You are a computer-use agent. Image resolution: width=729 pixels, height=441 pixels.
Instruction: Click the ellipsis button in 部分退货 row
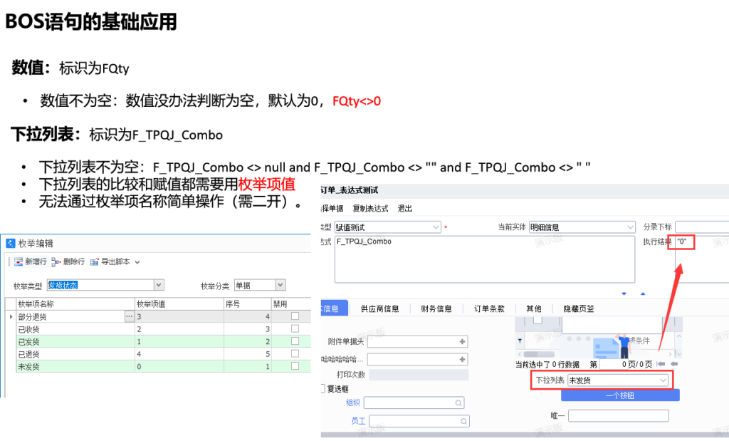pyautogui.click(x=129, y=316)
